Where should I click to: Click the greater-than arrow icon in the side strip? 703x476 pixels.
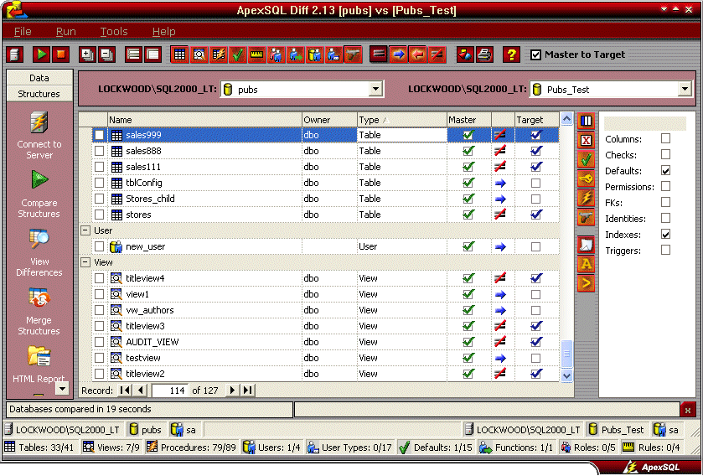pos(586,283)
